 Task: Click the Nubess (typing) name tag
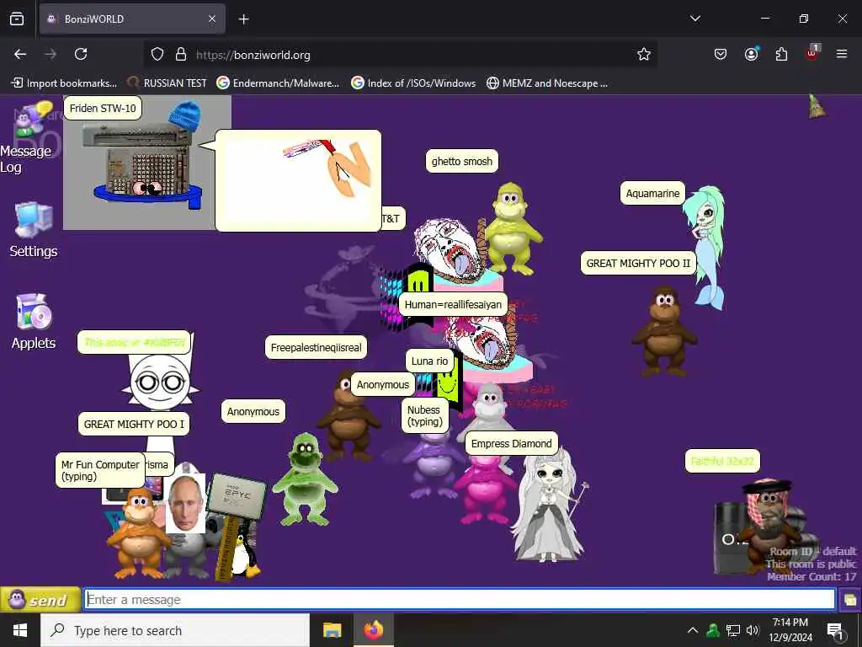[424, 416]
